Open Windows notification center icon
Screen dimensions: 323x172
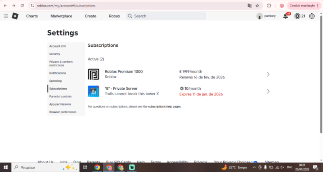click(315, 167)
